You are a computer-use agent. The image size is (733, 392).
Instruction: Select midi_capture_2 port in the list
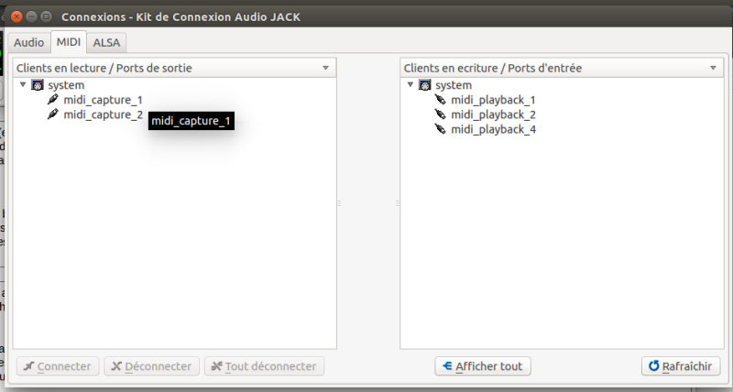coord(103,114)
